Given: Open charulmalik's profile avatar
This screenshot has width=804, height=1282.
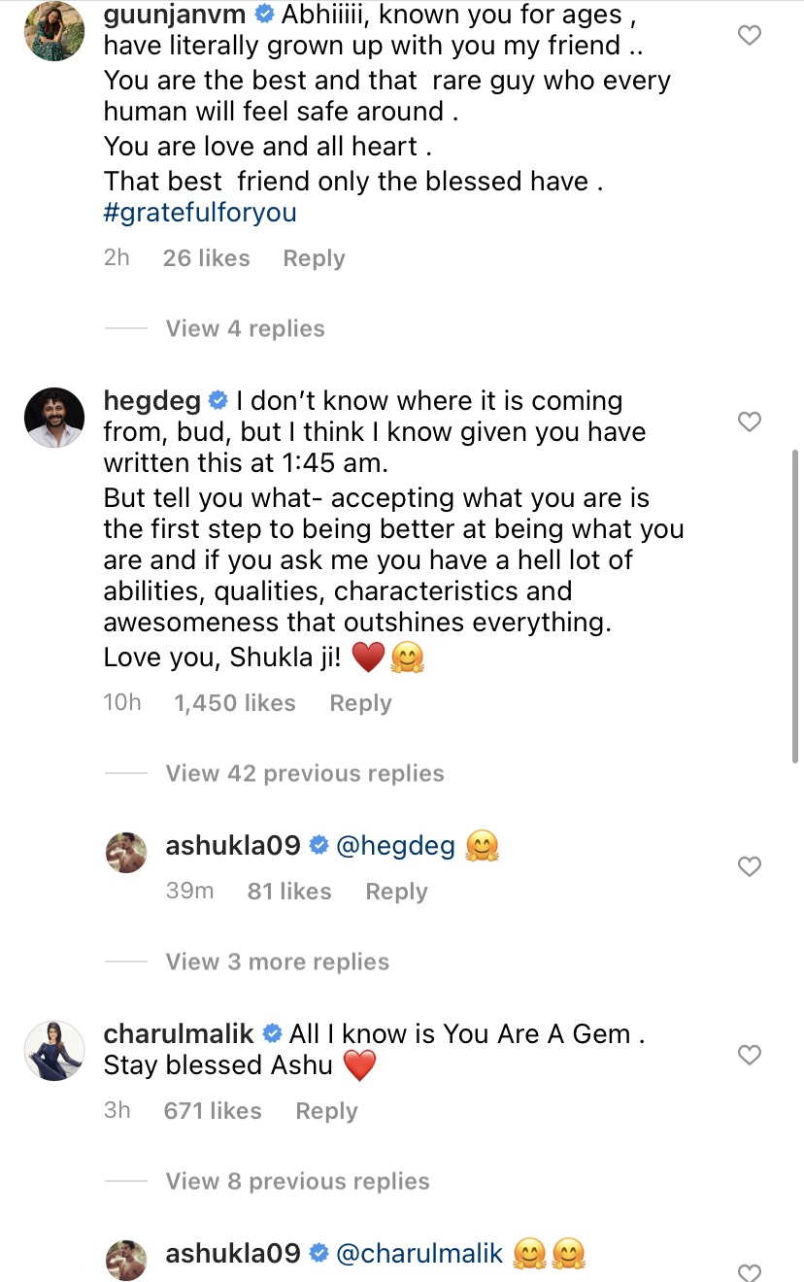Looking at the screenshot, I should point(54,1050).
